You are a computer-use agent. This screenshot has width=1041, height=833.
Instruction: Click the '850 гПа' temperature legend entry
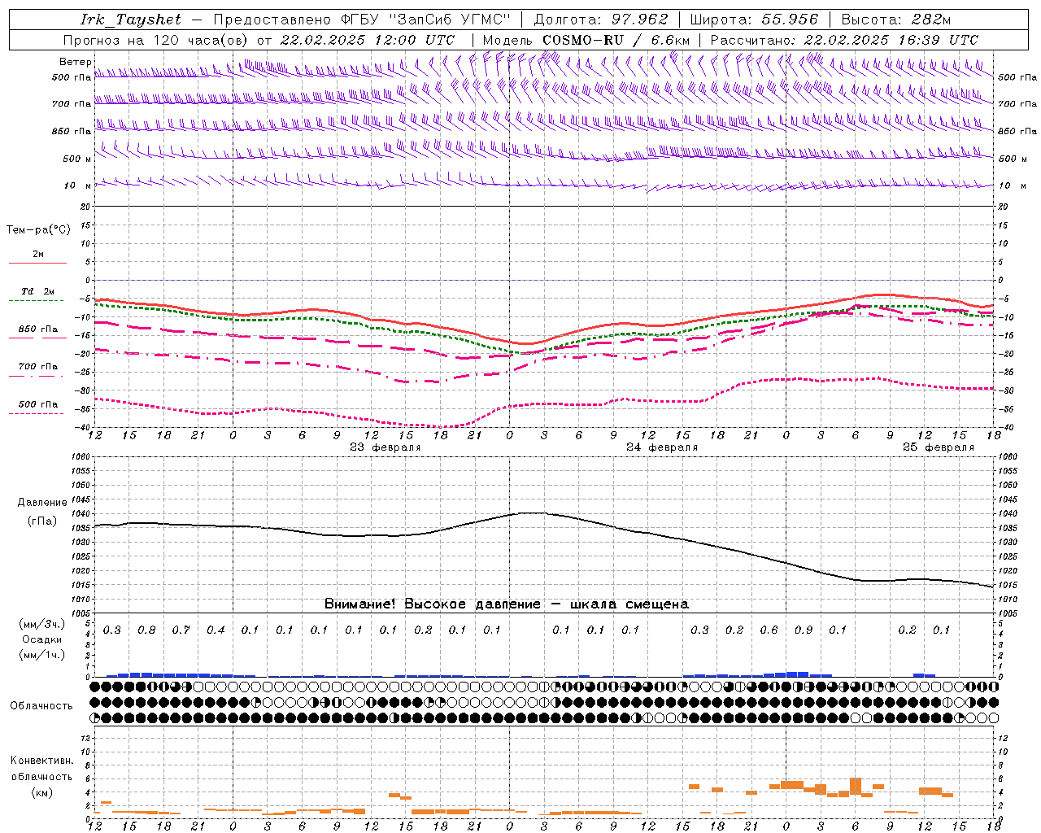pyautogui.click(x=38, y=329)
